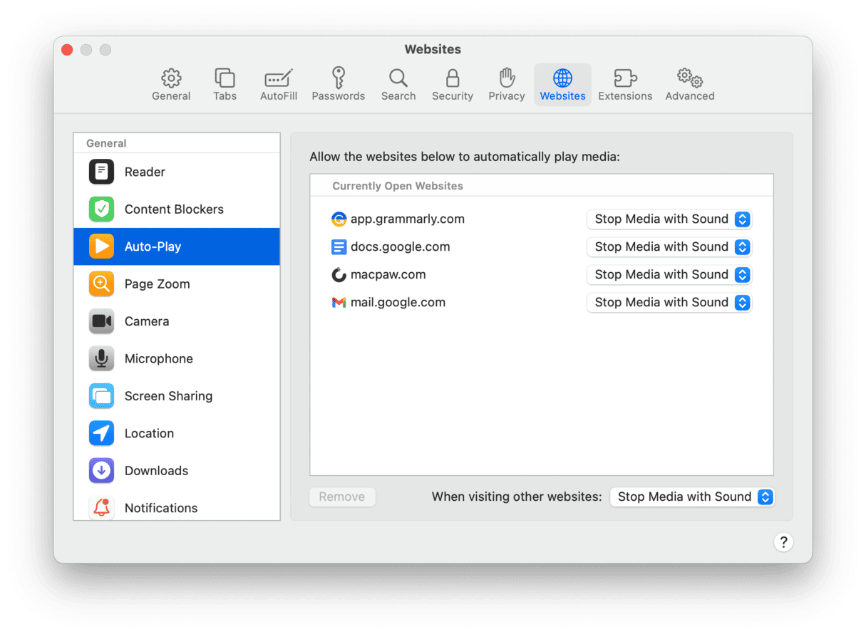866x634 pixels.
Task: Click the Downloads sidebar icon
Action: [101, 471]
